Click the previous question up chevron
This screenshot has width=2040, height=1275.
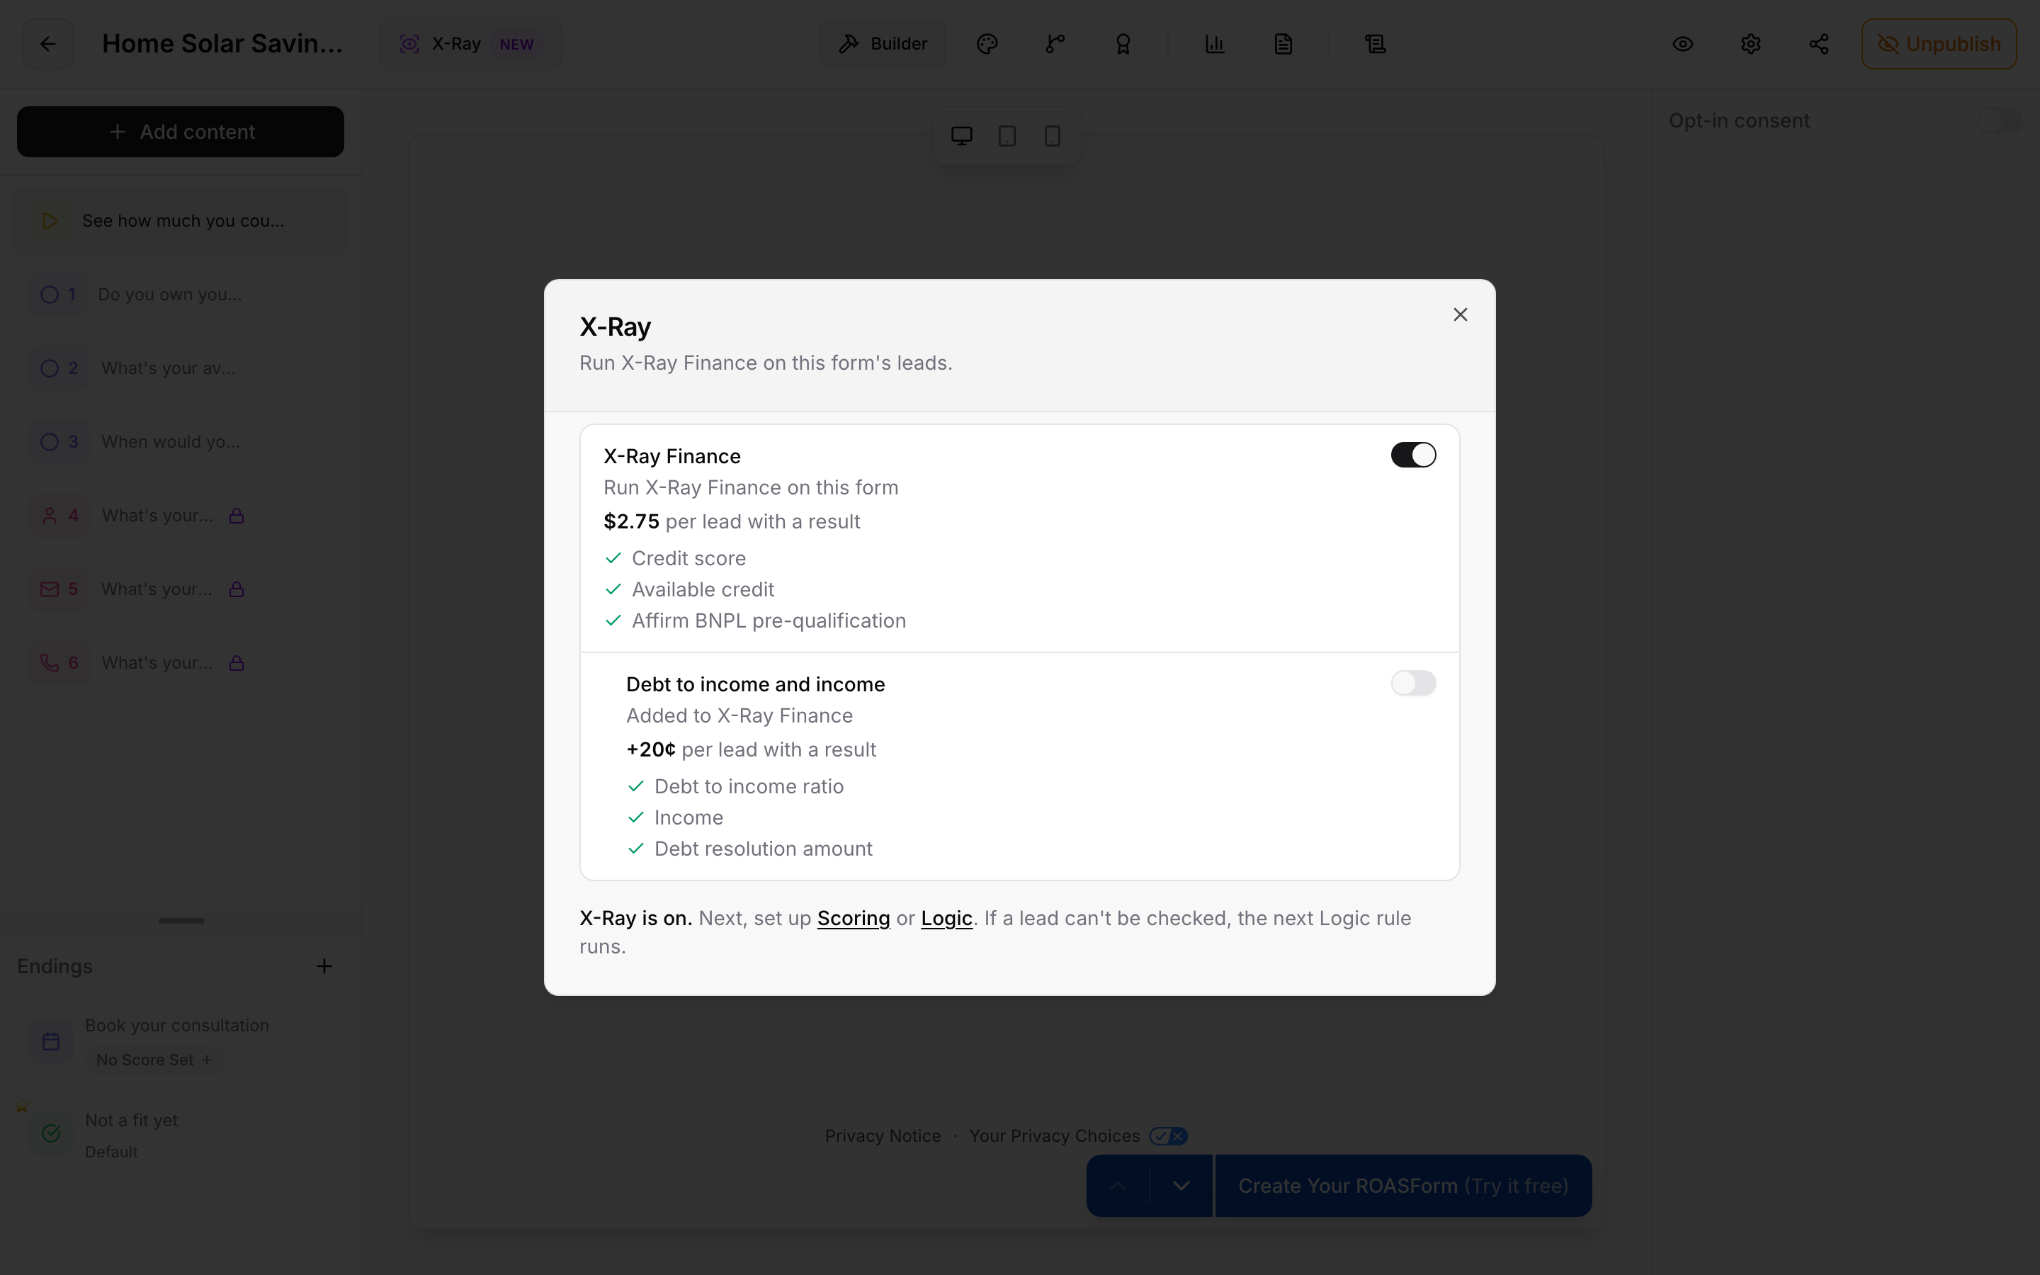(x=1118, y=1186)
